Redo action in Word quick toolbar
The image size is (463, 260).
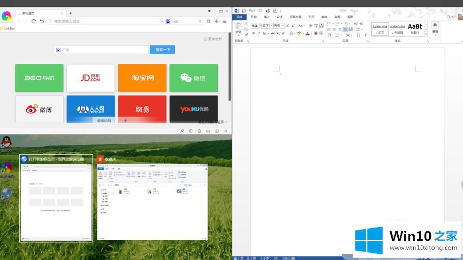point(260,11)
